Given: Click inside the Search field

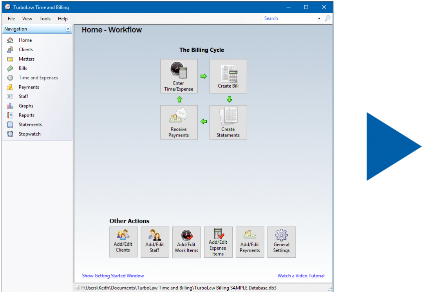Looking at the screenshot, I should tap(290, 18).
